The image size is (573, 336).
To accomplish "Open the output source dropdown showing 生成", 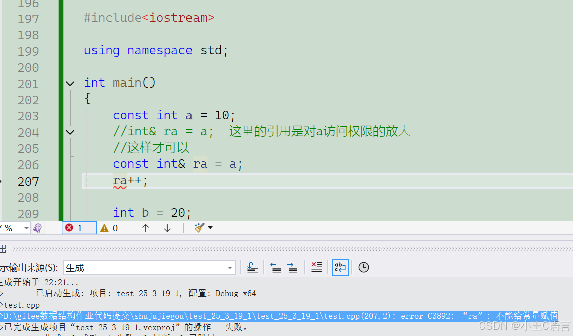I will click(x=149, y=268).
